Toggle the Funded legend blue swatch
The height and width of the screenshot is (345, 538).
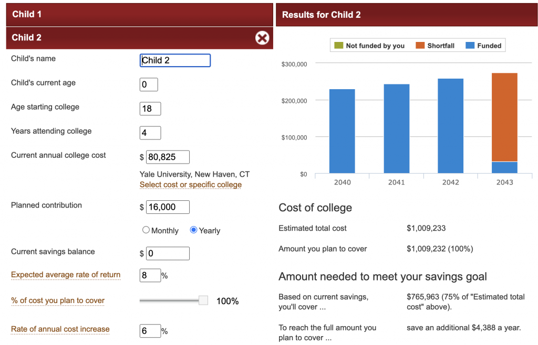[470, 46]
